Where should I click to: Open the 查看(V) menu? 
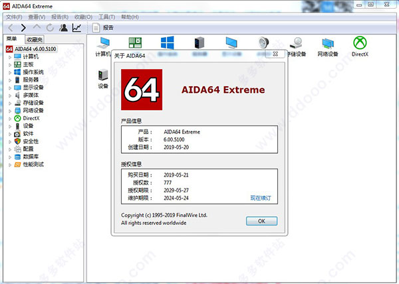pos(37,17)
